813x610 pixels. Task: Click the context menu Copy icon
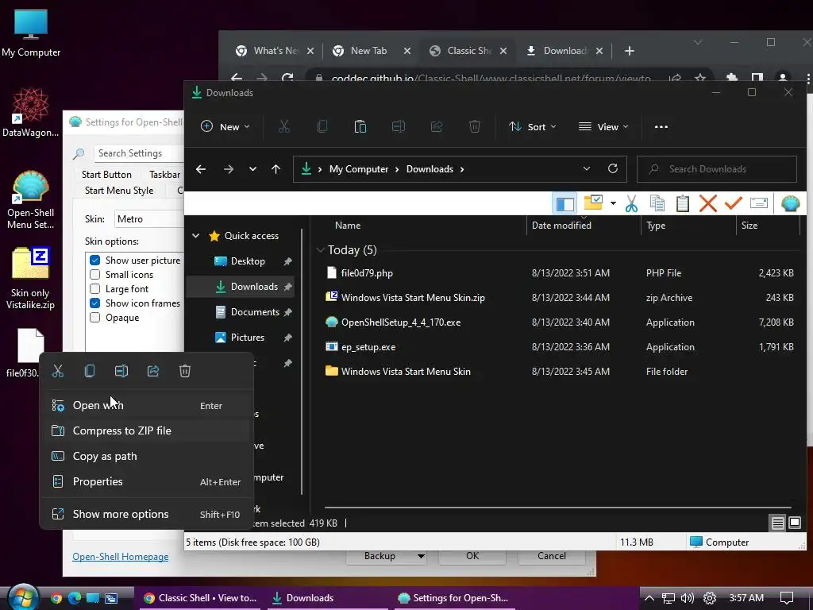pos(89,371)
